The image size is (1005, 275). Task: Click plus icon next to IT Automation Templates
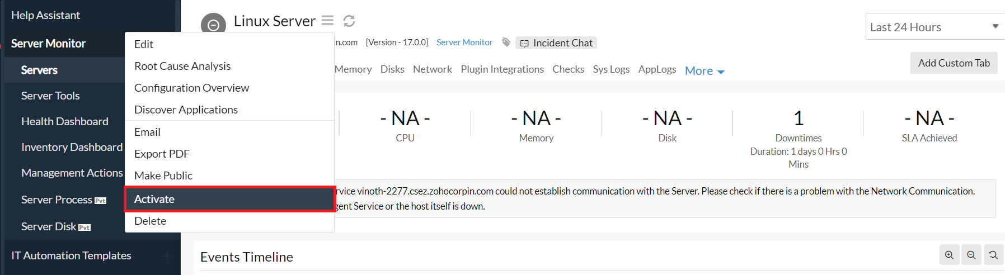[x=167, y=256]
